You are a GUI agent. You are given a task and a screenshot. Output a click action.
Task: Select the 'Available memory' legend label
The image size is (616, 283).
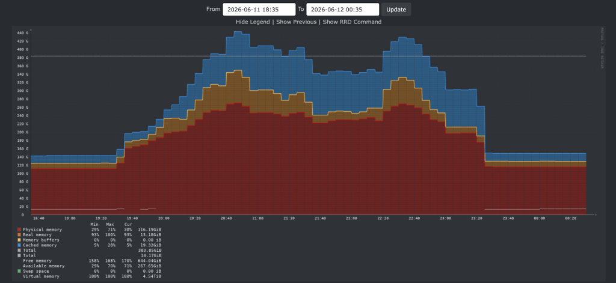point(43,266)
